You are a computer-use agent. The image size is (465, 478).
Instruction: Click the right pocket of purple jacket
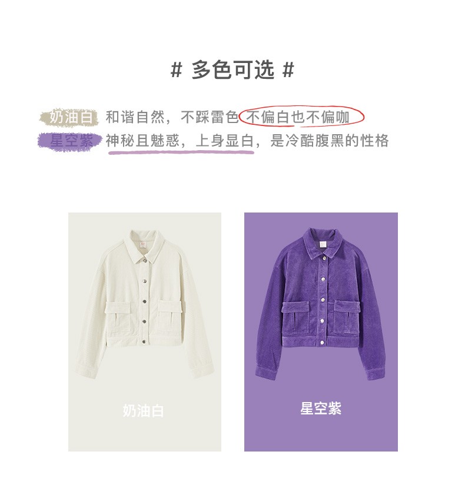pyautogui.click(x=347, y=317)
